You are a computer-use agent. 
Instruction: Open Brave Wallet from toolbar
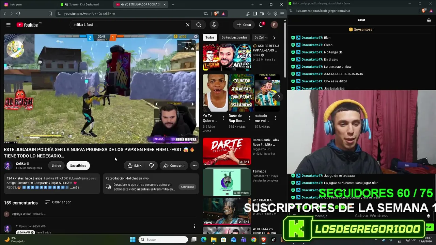262,14
